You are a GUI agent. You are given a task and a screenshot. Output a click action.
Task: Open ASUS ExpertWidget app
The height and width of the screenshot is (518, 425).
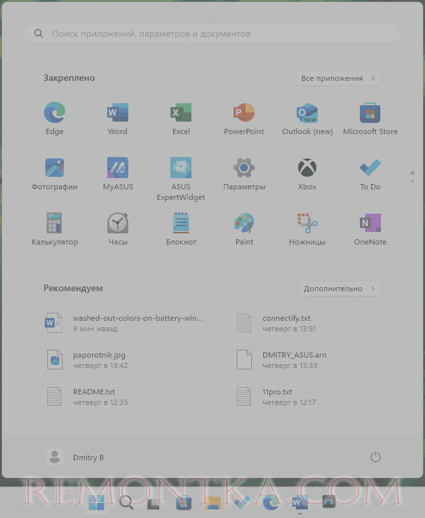181,179
